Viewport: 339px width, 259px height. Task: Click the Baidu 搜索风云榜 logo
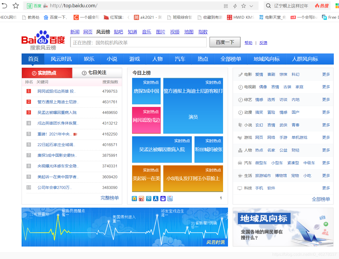[x=43, y=40]
